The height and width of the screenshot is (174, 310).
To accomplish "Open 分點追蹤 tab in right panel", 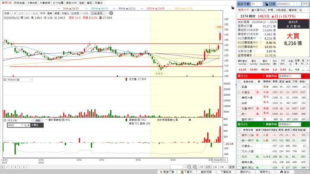I will (281, 10).
